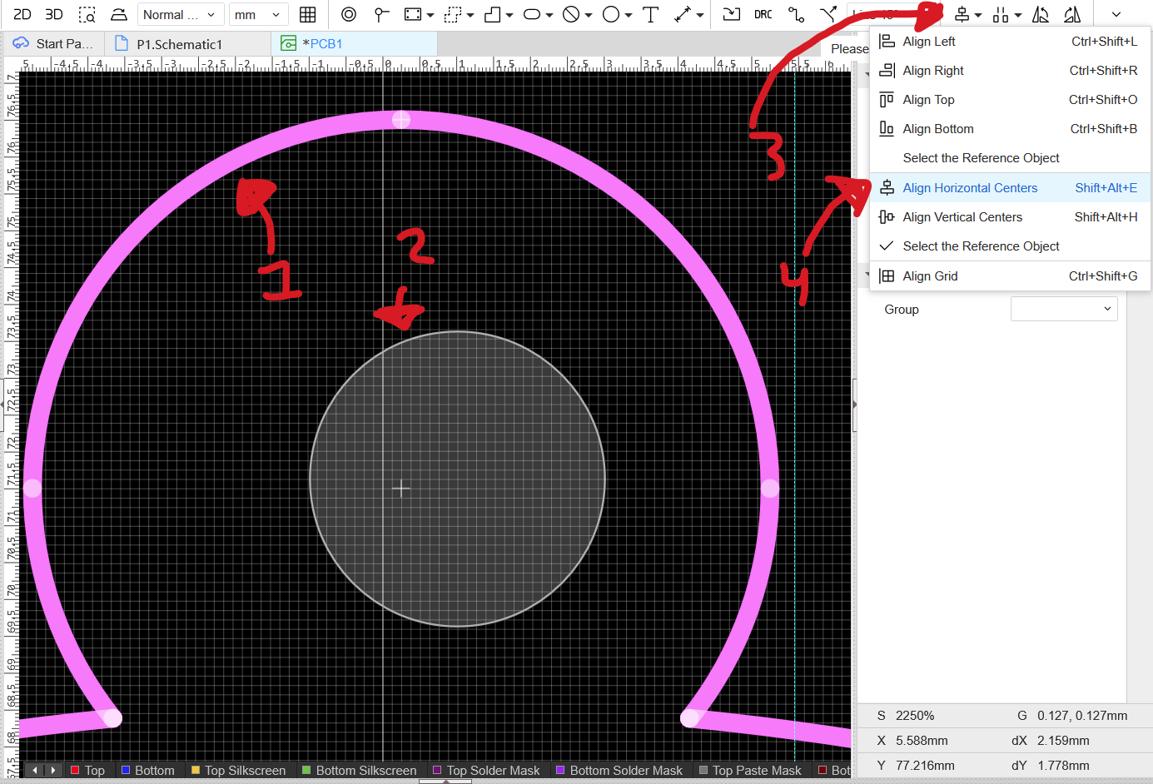
Task: Expand the Group dropdown
Action: click(1063, 309)
